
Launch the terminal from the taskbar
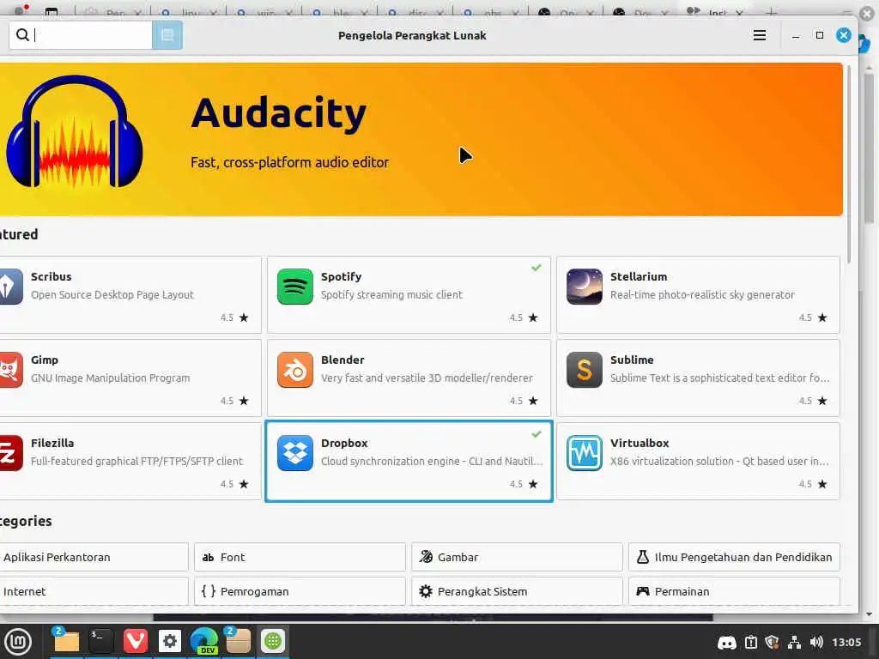pyautogui.click(x=101, y=641)
